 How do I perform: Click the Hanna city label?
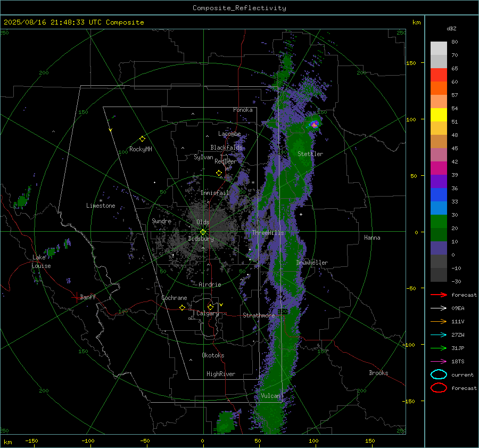pyautogui.click(x=372, y=238)
